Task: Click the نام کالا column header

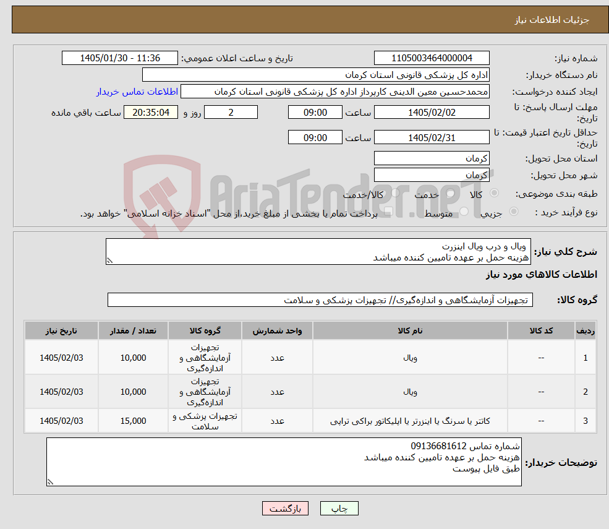Action: 410,330
